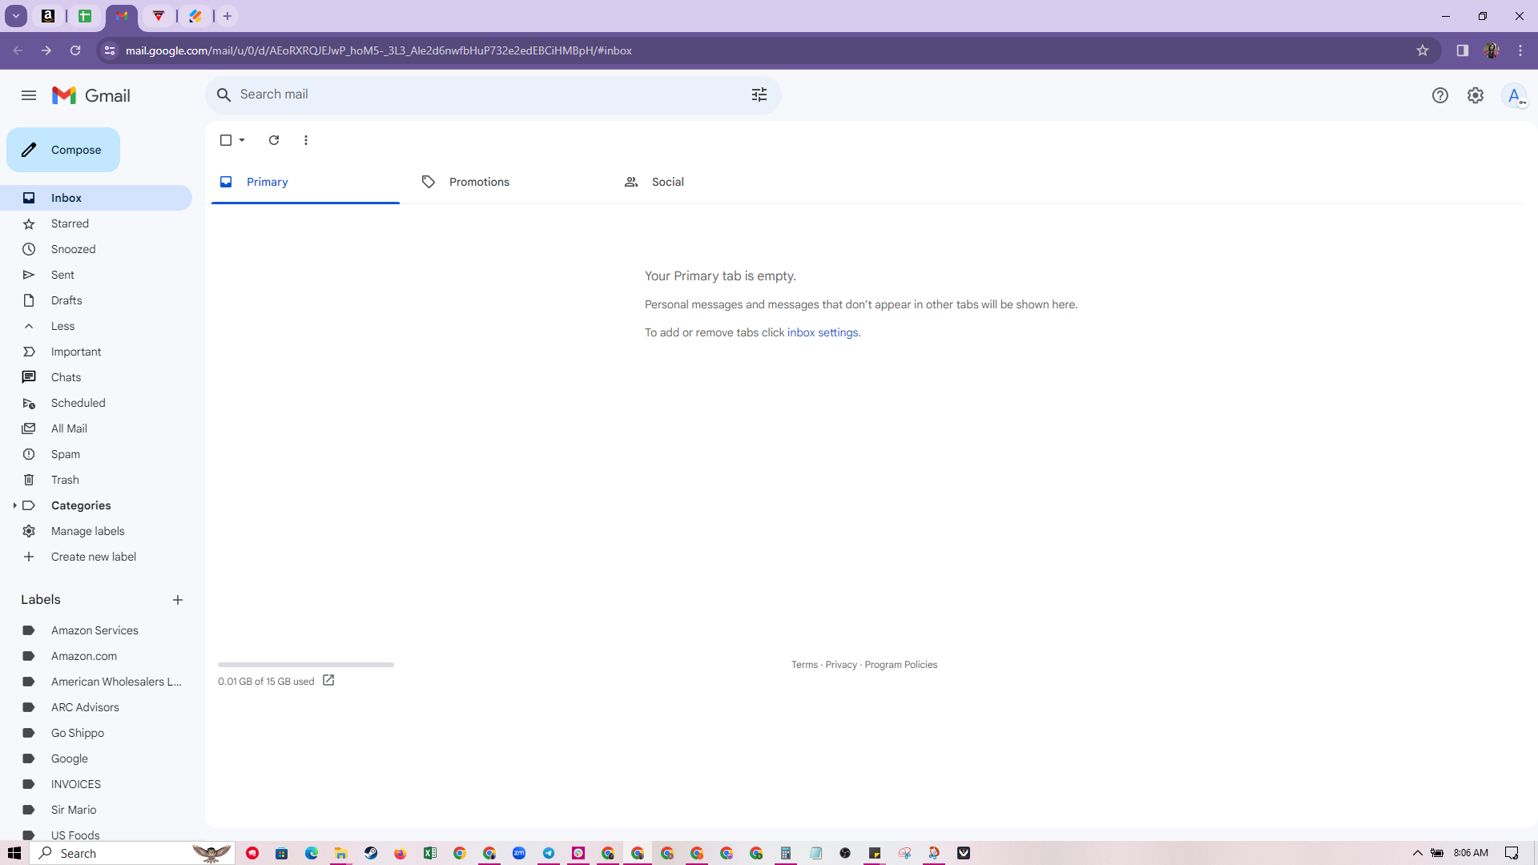Open the Support help icon
The width and height of the screenshot is (1538, 865).
[x=1440, y=95]
